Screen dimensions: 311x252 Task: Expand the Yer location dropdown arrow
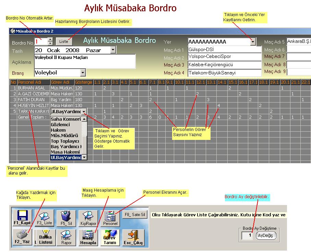tap(253, 42)
